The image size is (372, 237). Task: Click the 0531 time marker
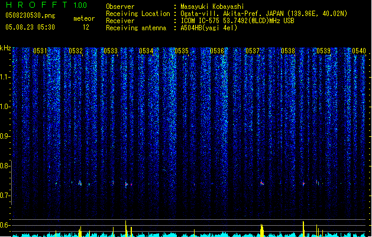coord(40,51)
